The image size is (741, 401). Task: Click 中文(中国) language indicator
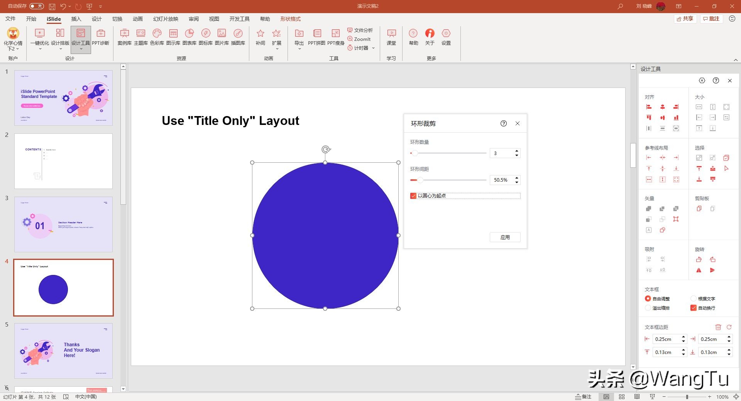coord(86,397)
